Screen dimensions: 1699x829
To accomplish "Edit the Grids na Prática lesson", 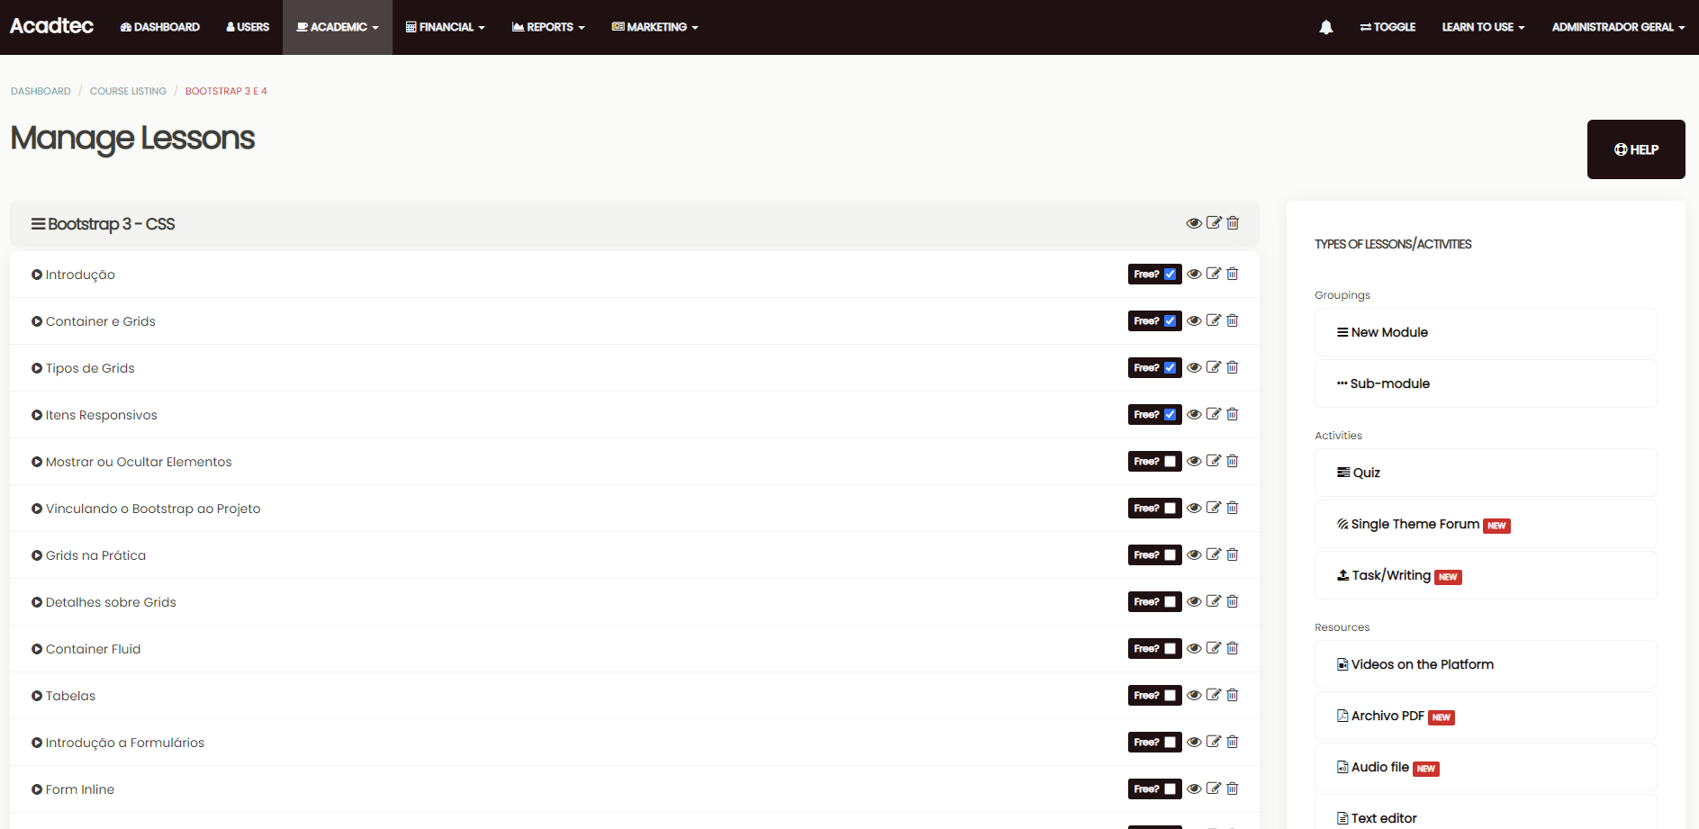I will pyautogui.click(x=1214, y=554).
